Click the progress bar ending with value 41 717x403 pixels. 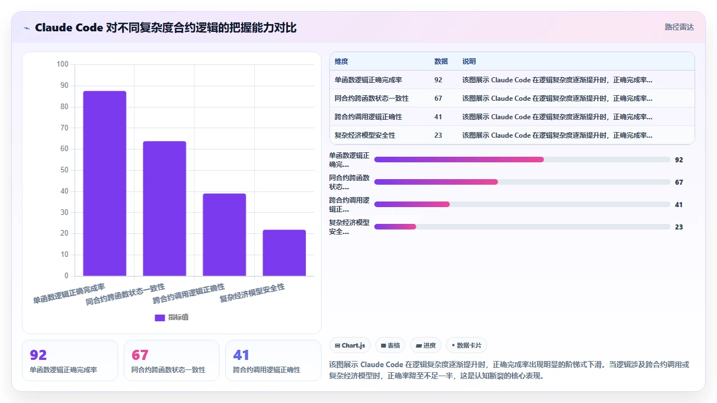pos(522,204)
